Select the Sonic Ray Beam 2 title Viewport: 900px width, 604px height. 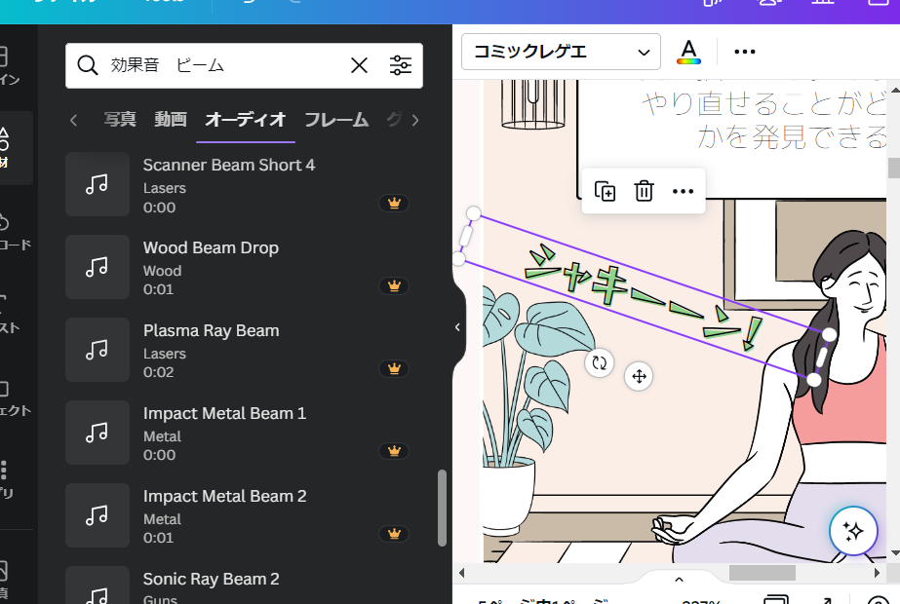tap(211, 580)
